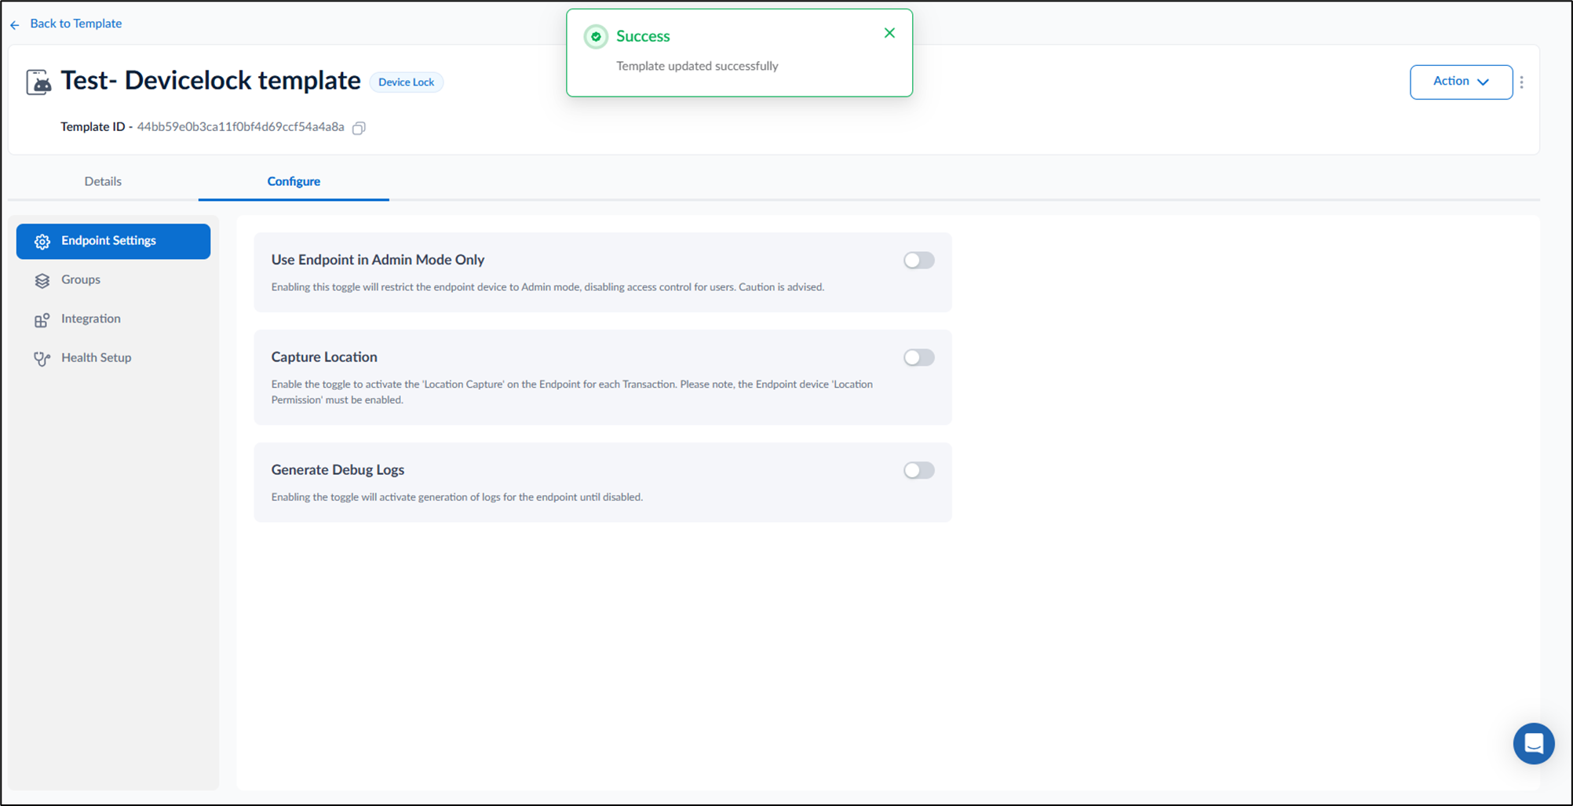The image size is (1573, 806).
Task: Click the Generate Debug Logs heading
Action: point(338,470)
